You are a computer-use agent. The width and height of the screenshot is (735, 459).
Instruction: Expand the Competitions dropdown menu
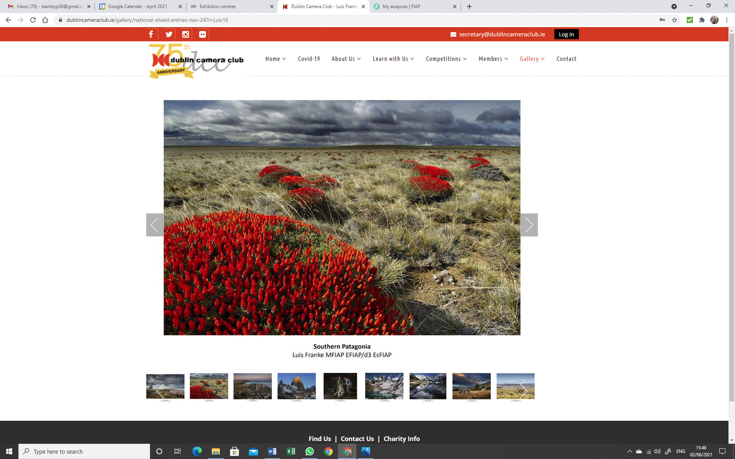point(446,59)
